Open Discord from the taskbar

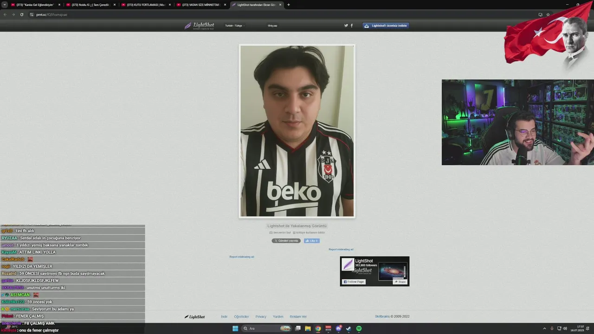point(339,328)
